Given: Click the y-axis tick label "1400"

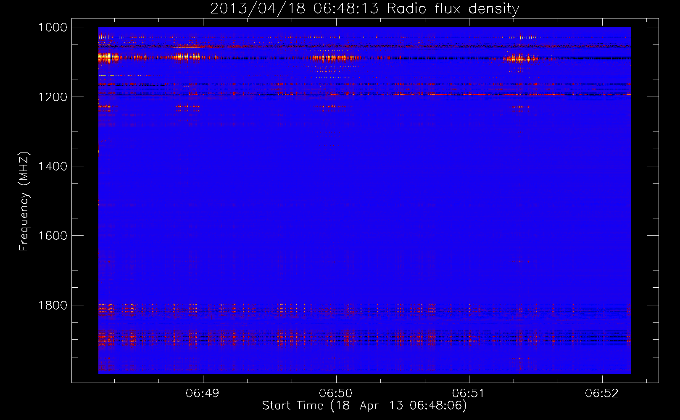Looking at the screenshot, I should pos(53,166).
